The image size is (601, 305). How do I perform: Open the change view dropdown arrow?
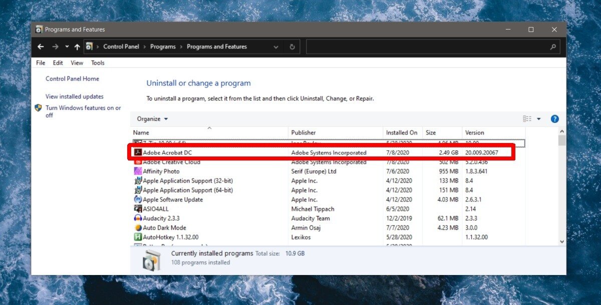coord(539,118)
